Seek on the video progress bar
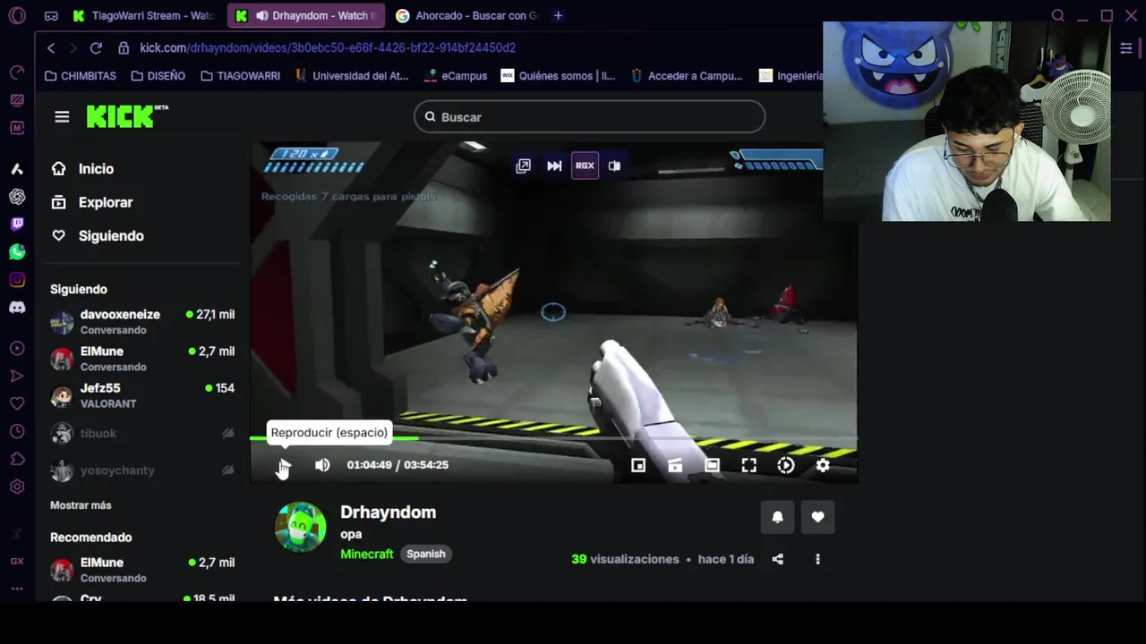This screenshot has height=644, width=1146. coord(553,438)
